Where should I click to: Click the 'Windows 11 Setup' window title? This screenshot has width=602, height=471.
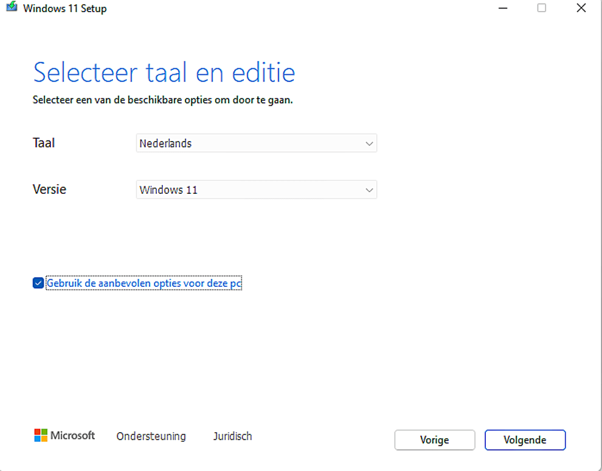coord(65,9)
